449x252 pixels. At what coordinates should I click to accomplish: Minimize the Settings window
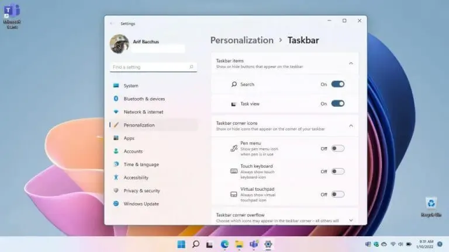(x=330, y=21)
